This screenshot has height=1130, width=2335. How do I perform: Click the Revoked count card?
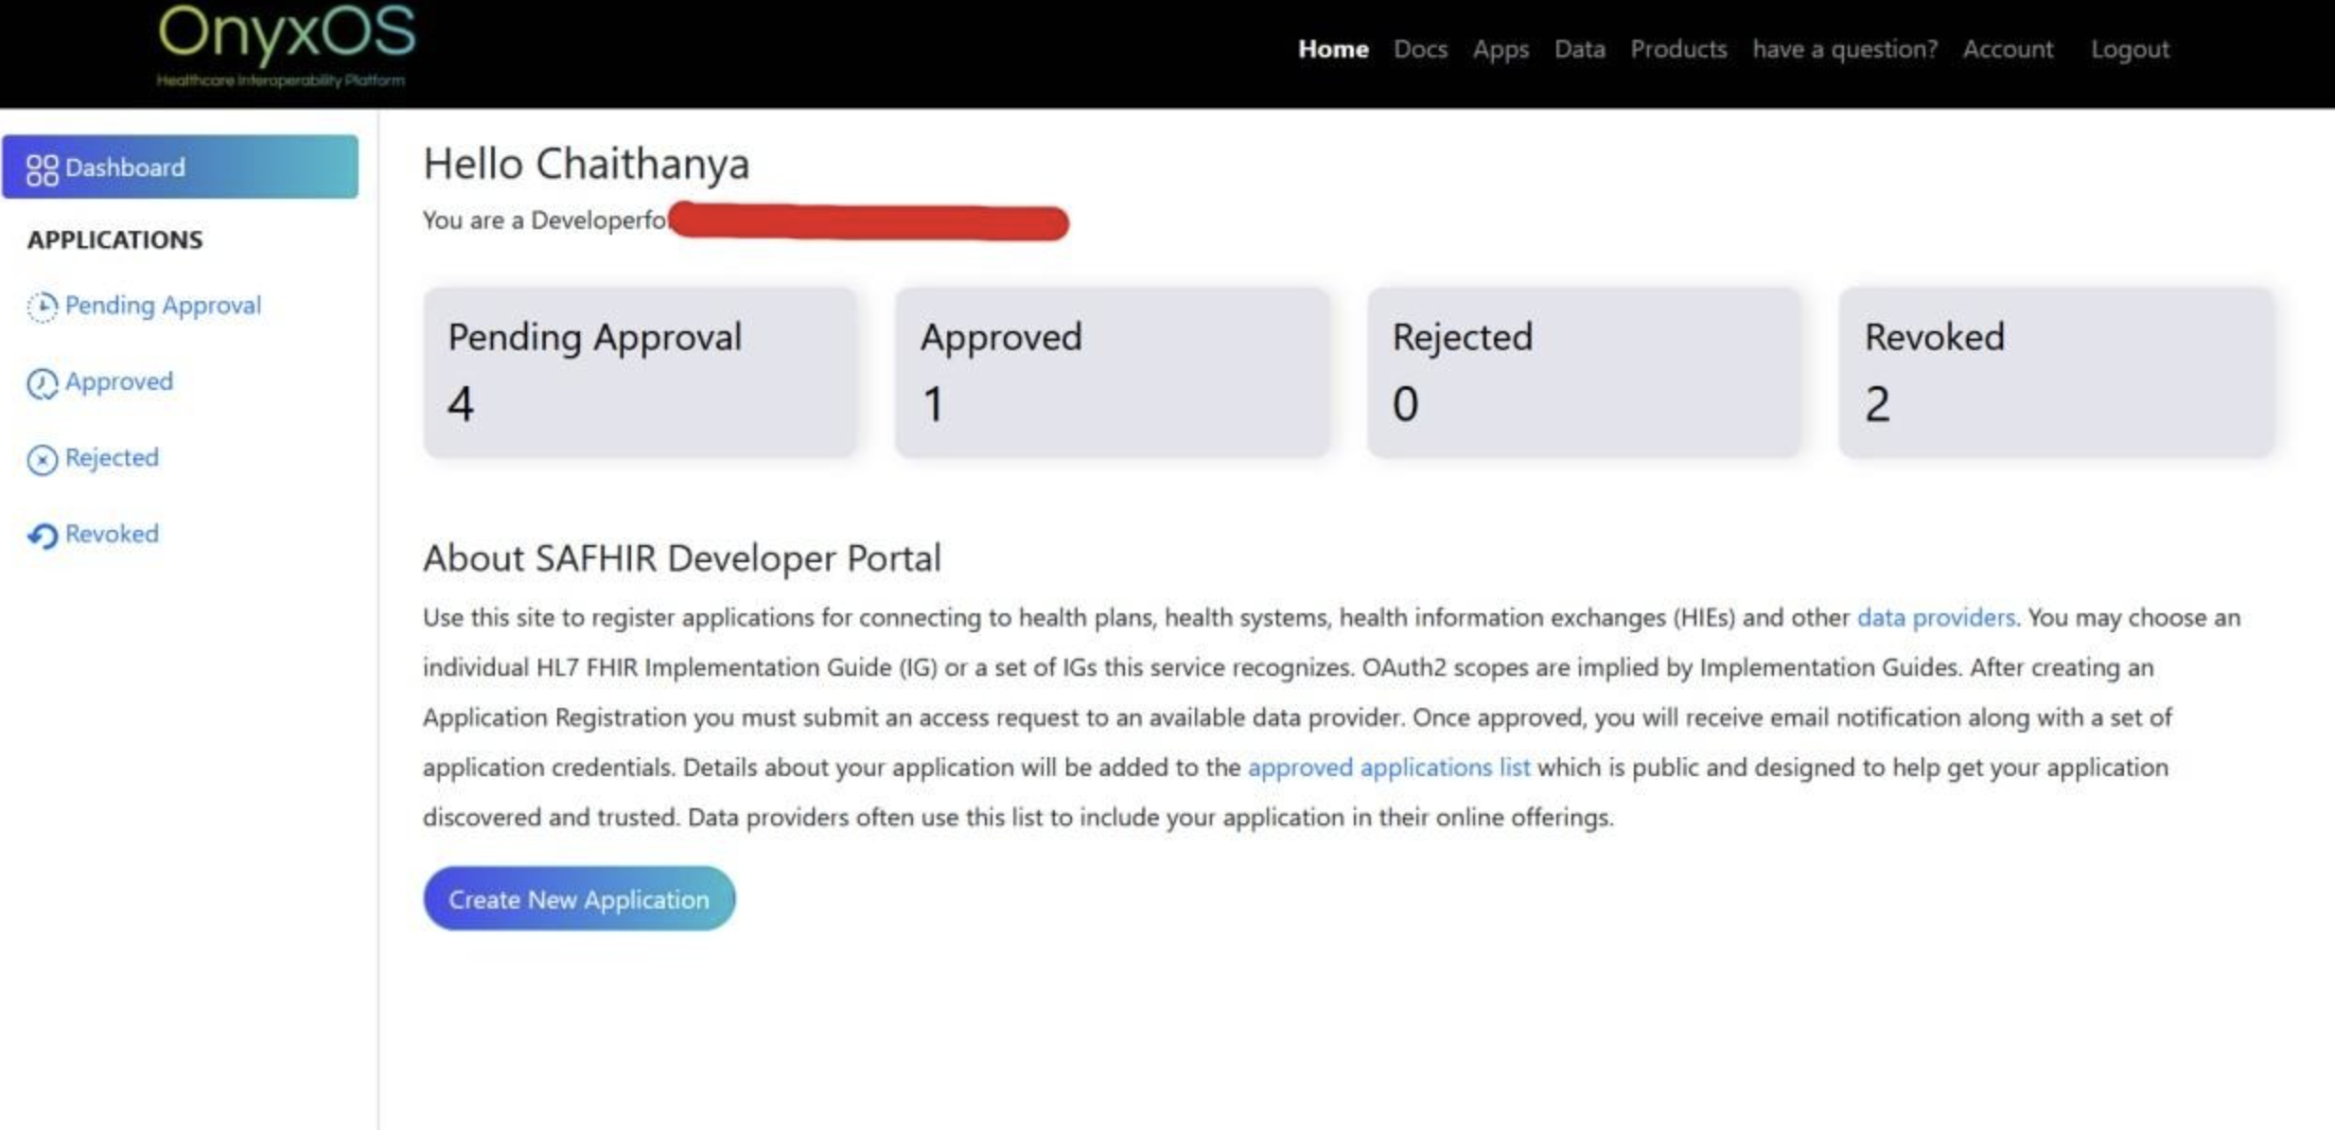[2055, 373]
